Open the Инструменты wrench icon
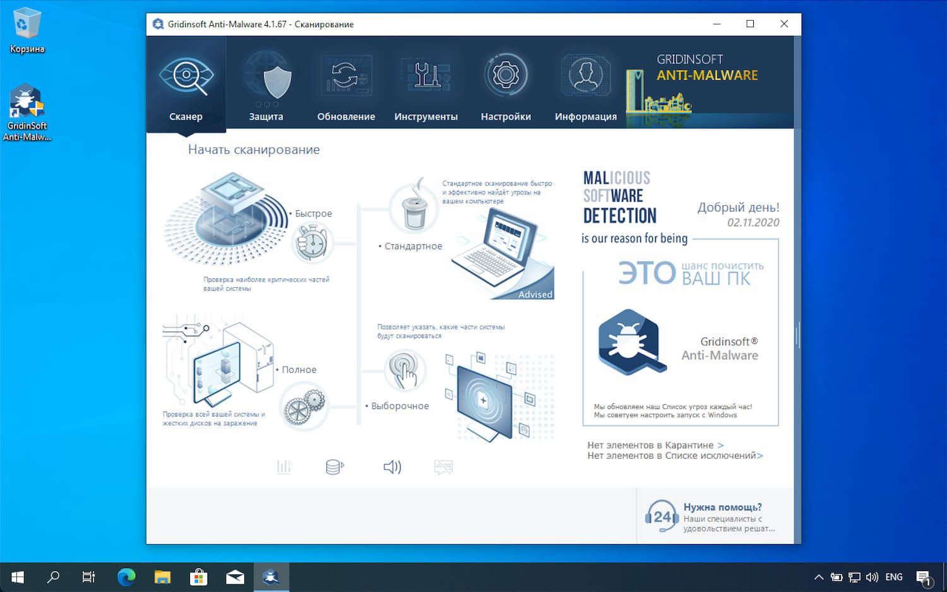The height and width of the screenshot is (592, 947). [x=426, y=74]
